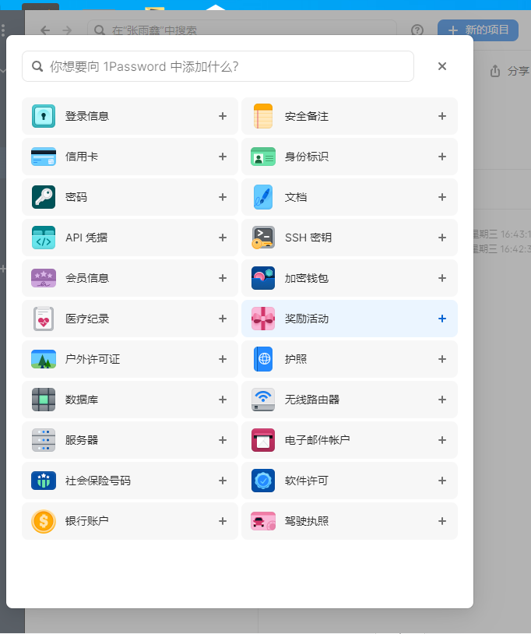Click the 银行账户 dollar coin icon

[x=44, y=521]
